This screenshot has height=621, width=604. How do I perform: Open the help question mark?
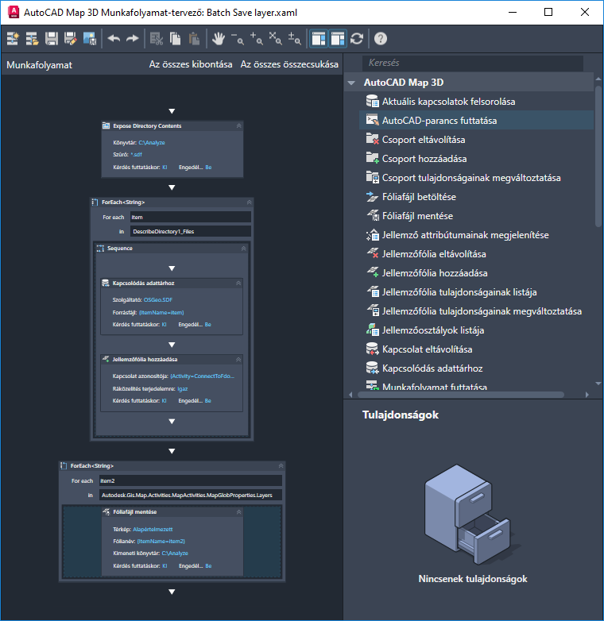(x=381, y=39)
